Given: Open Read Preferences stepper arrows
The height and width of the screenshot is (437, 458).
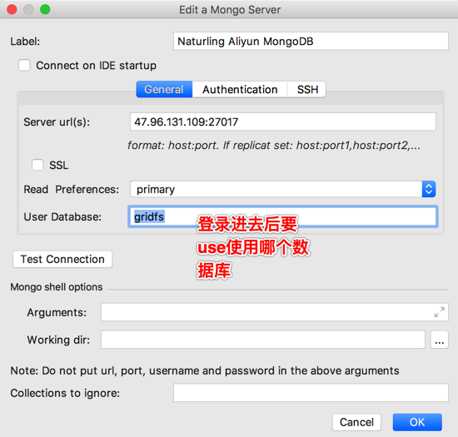Looking at the screenshot, I should (429, 189).
